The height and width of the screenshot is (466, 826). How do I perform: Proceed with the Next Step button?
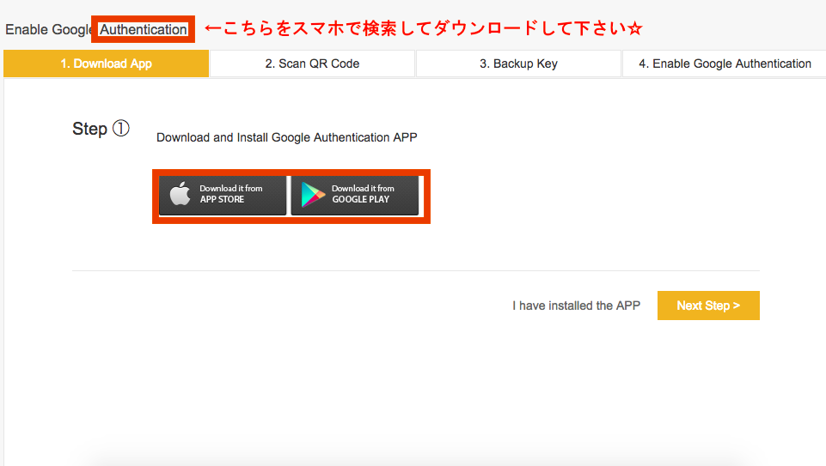[708, 306]
